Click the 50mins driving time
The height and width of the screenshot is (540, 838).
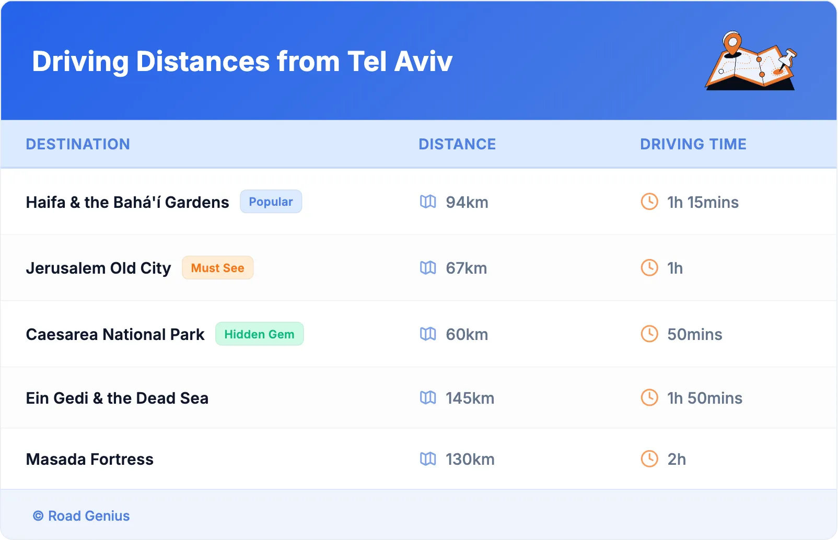pos(695,334)
